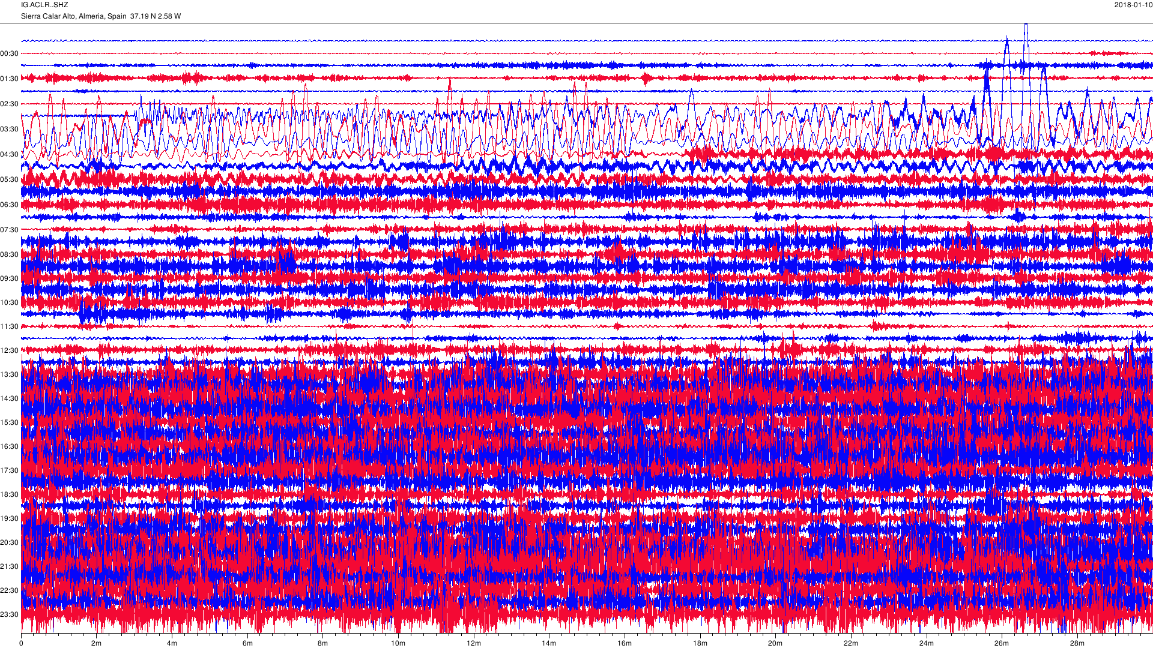The image size is (1153, 648).
Task: Click the 12m axis tick label
Action: [x=474, y=643]
